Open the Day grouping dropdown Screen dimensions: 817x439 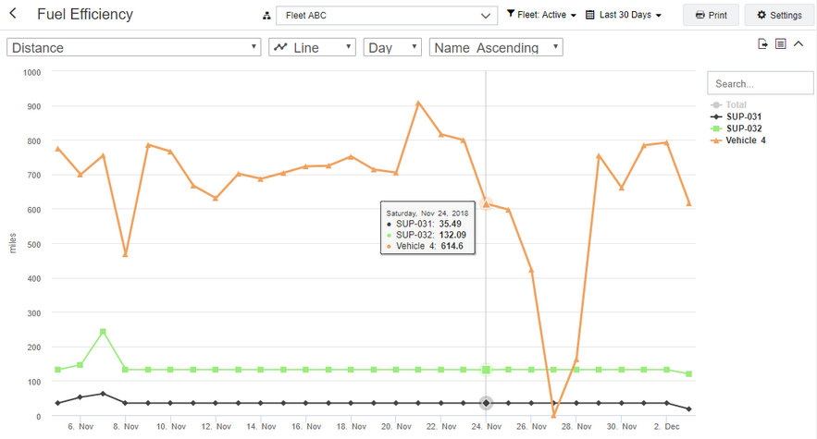pos(392,47)
